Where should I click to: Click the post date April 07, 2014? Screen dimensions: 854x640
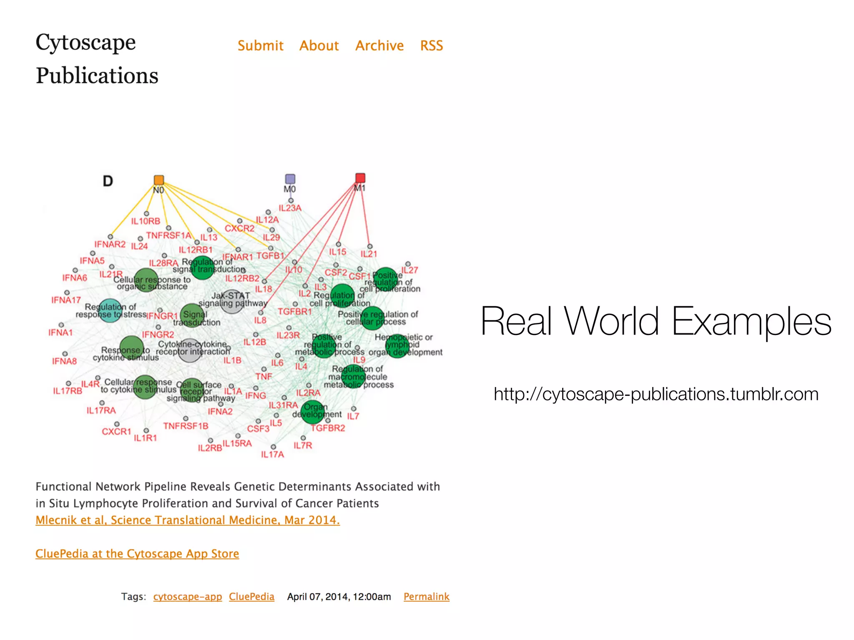(x=339, y=597)
